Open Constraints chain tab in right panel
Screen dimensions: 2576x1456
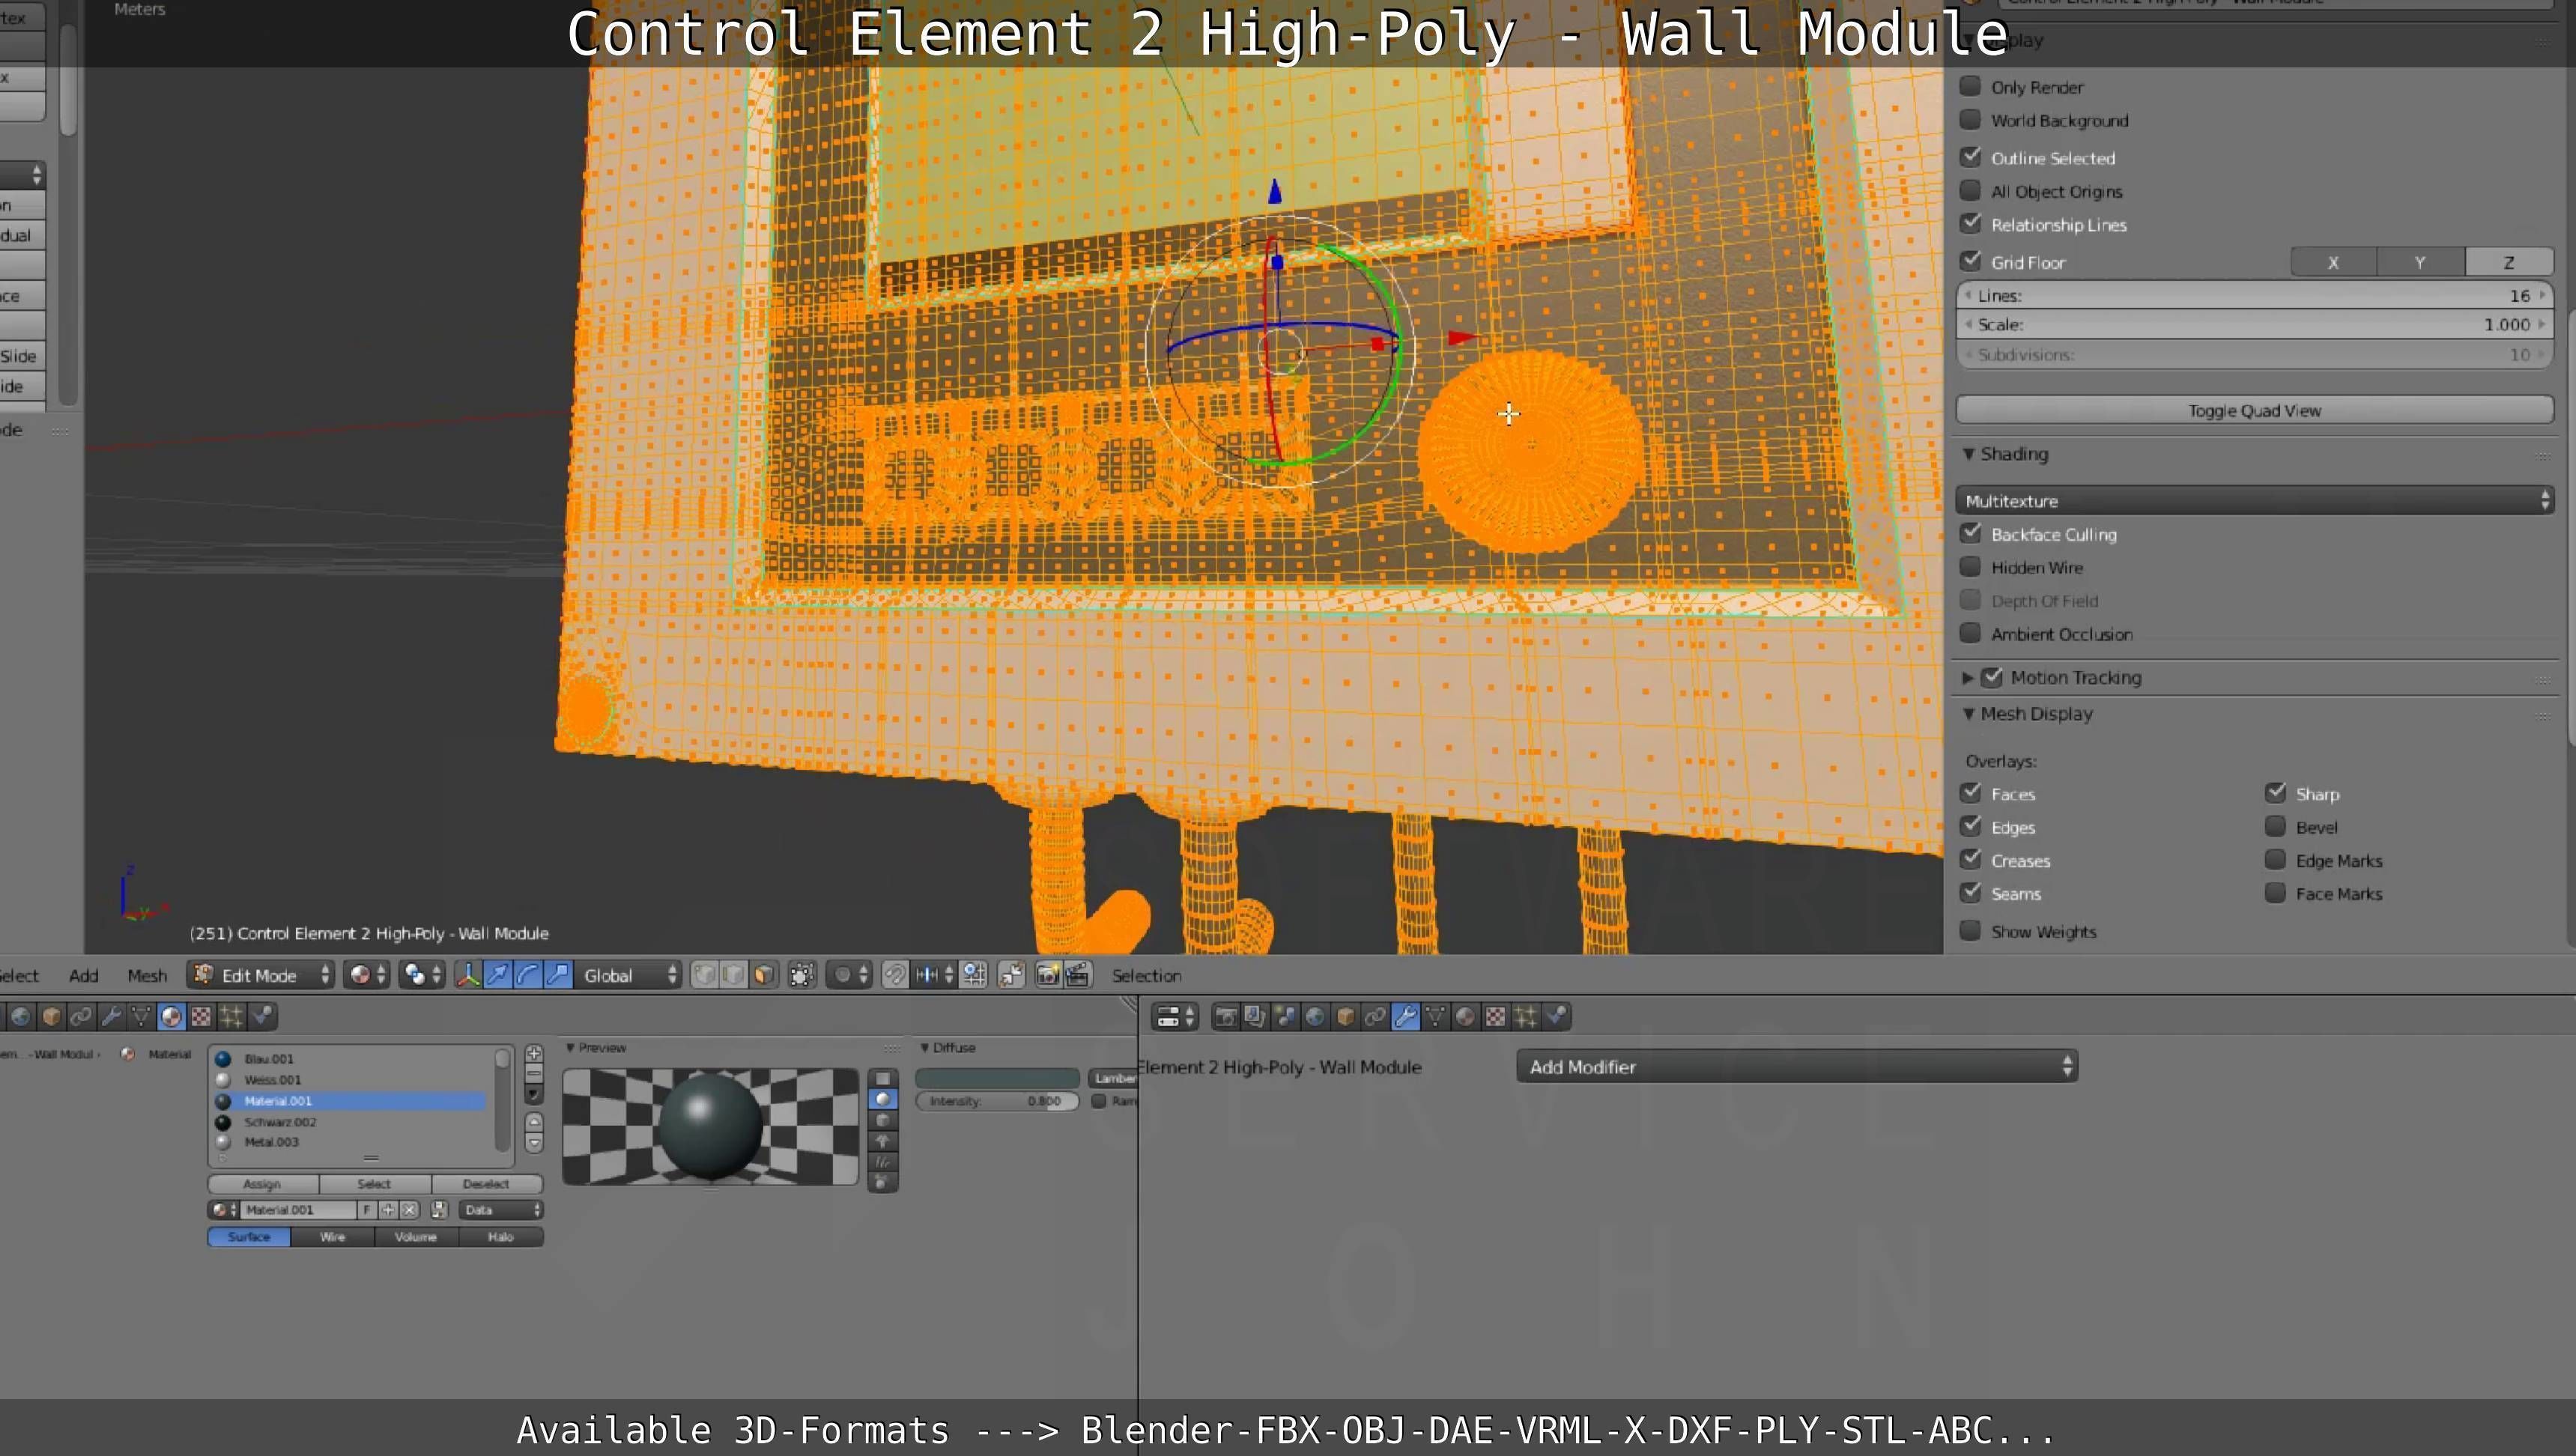pos(1375,1017)
